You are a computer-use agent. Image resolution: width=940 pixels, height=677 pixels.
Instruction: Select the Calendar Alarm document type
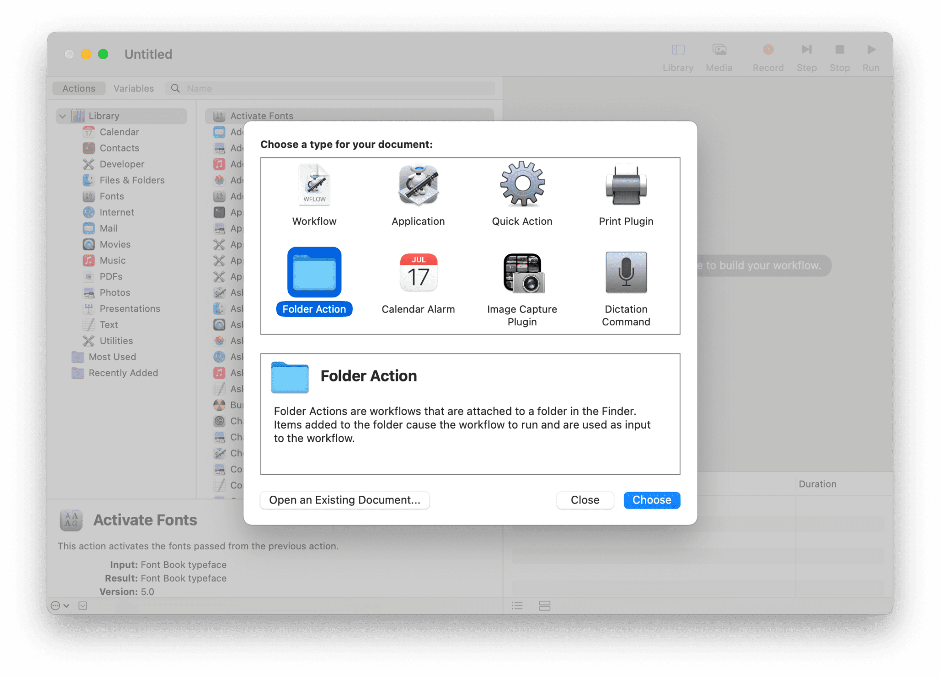418,273
